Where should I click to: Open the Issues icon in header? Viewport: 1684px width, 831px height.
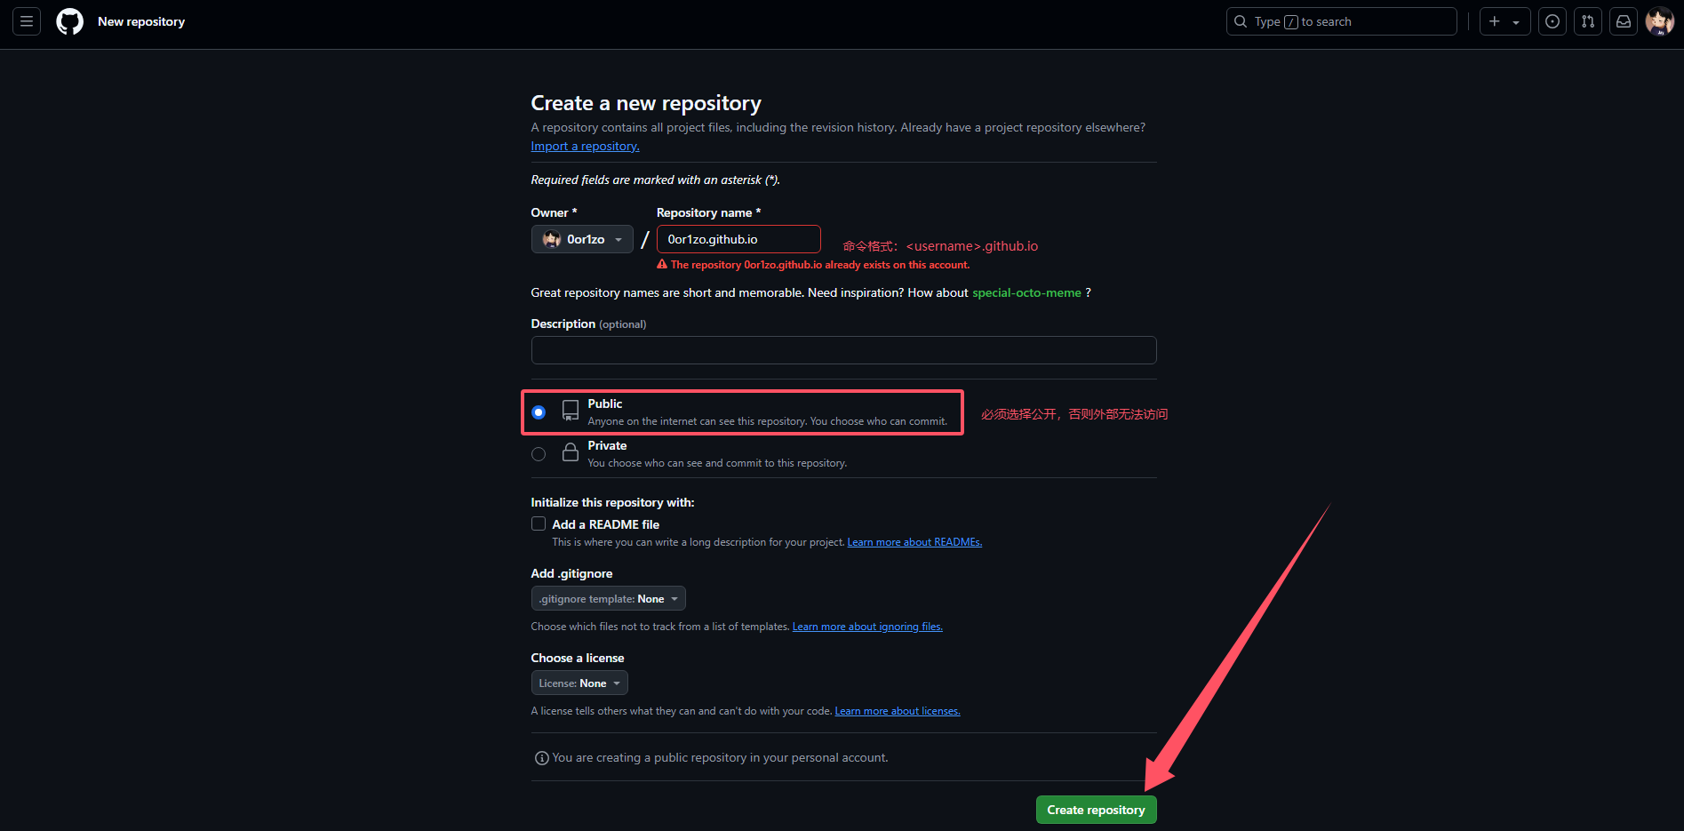(x=1552, y=21)
